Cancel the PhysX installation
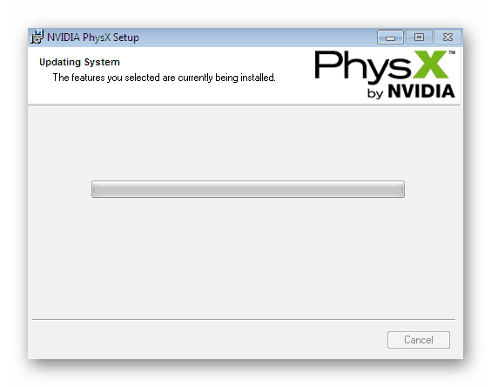491x387 pixels. click(x=419, y=340)
